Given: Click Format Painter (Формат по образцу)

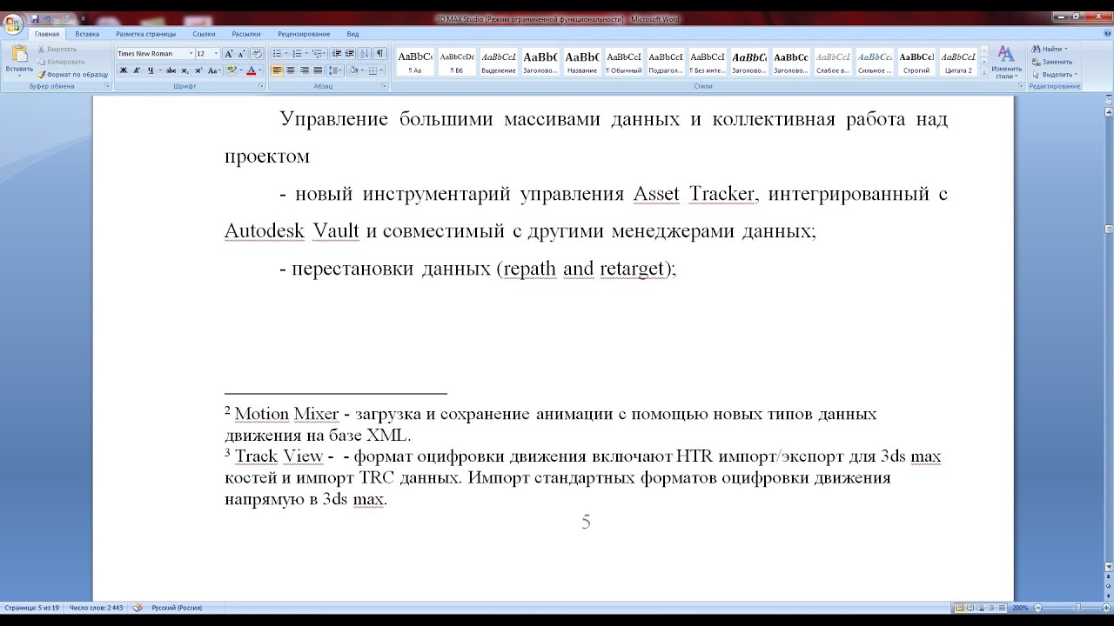Looking at the screenshot, I should tap(73, 74).
